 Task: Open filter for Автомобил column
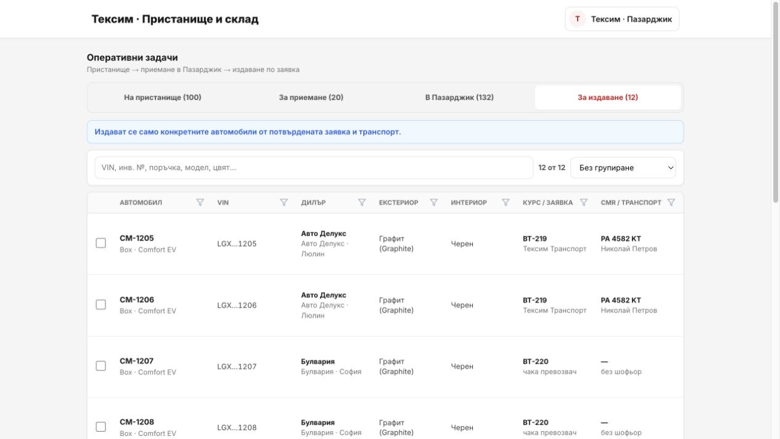pos(200,202)
